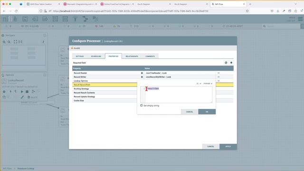Show info for the Record Writer property
Image resolution: width=304 pixels, height=171 pixels.
tap(142, 77)
